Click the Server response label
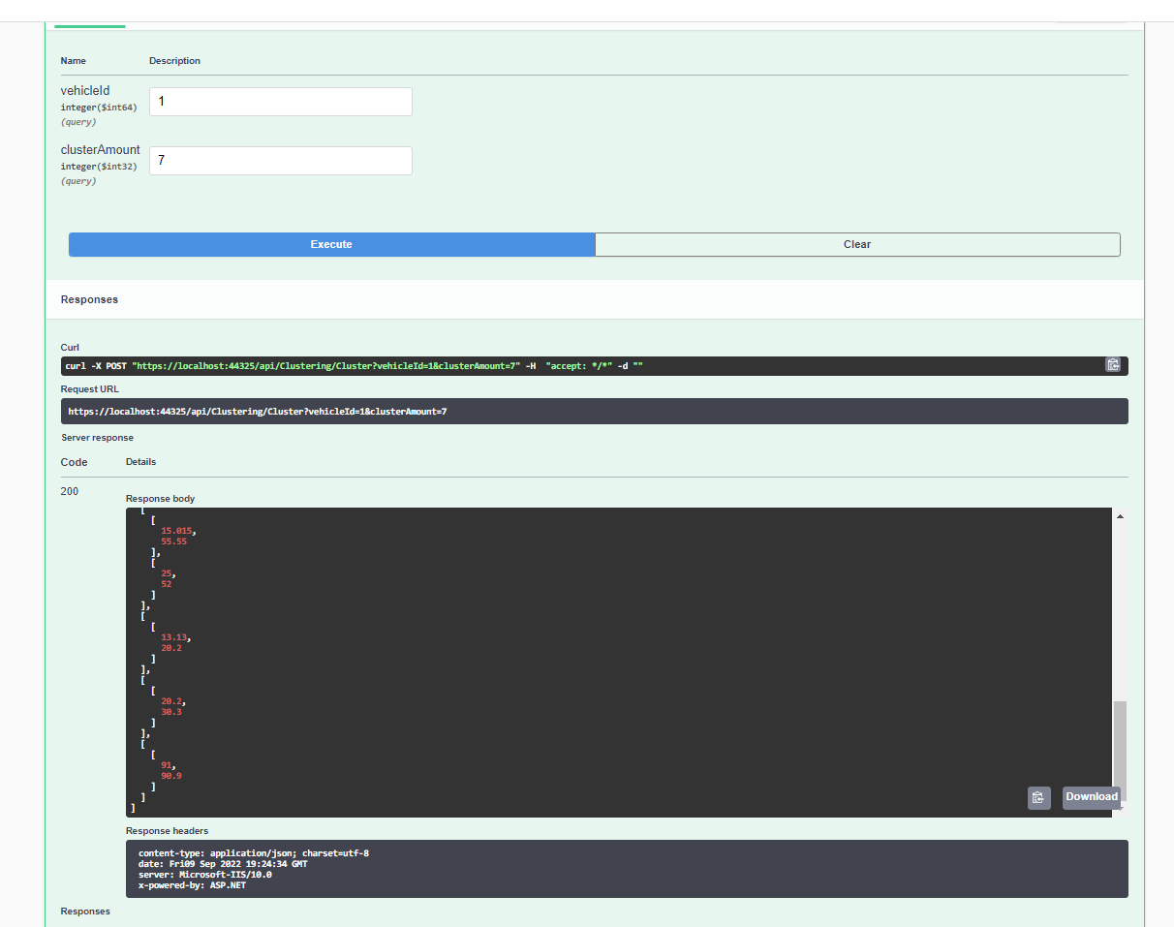This screenshot has height=927, width=1174. 99,437
